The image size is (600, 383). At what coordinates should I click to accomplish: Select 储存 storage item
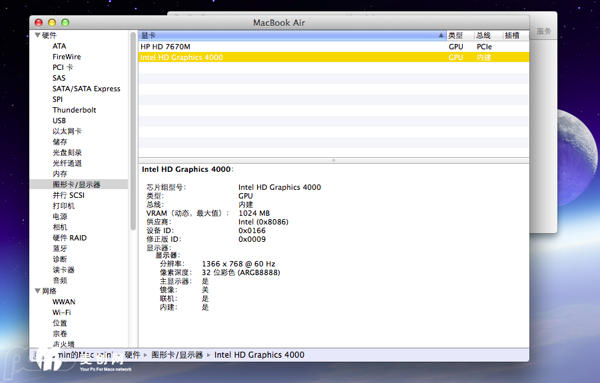tap(60, 142)
